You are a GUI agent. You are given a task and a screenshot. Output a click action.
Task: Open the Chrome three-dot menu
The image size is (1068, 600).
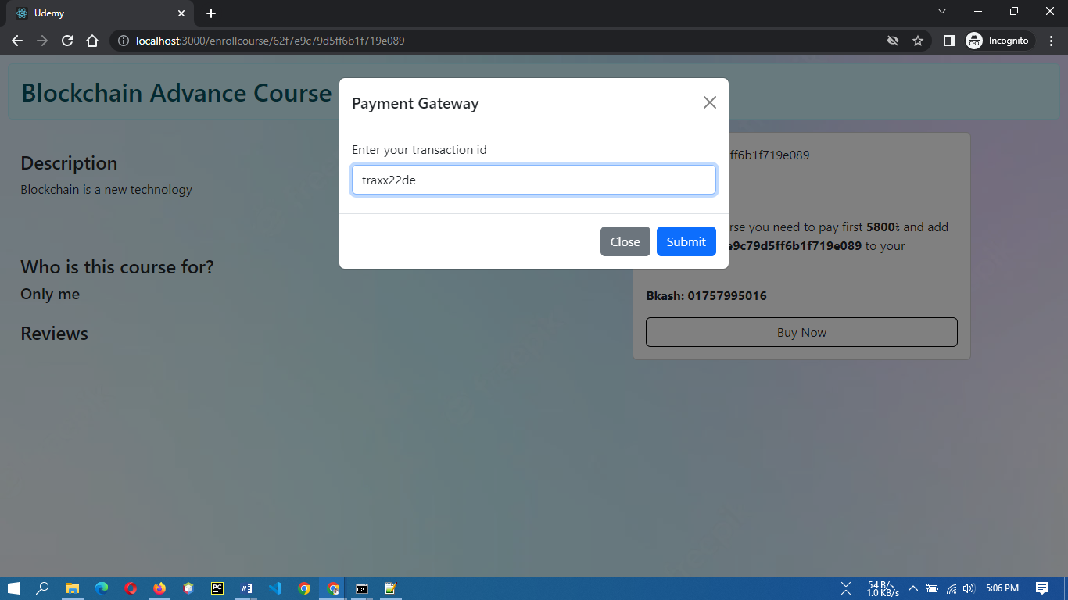coord(1050,40)
